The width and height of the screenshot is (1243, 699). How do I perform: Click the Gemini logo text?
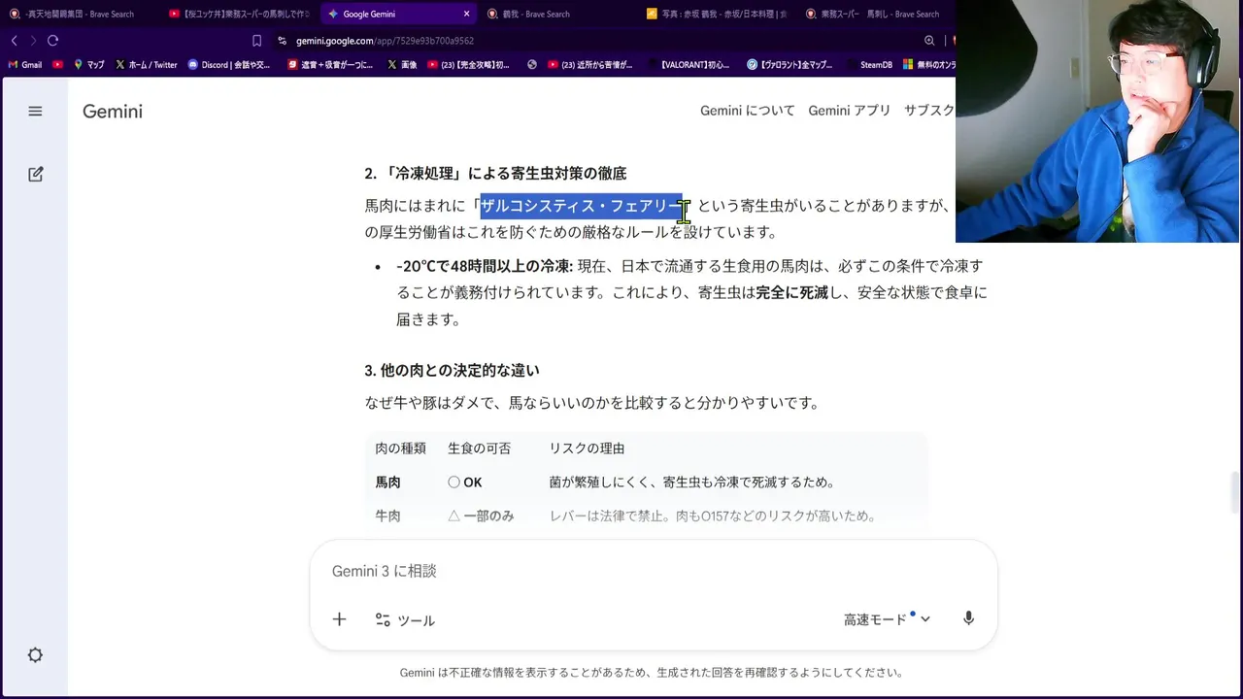tap(112, 111)
